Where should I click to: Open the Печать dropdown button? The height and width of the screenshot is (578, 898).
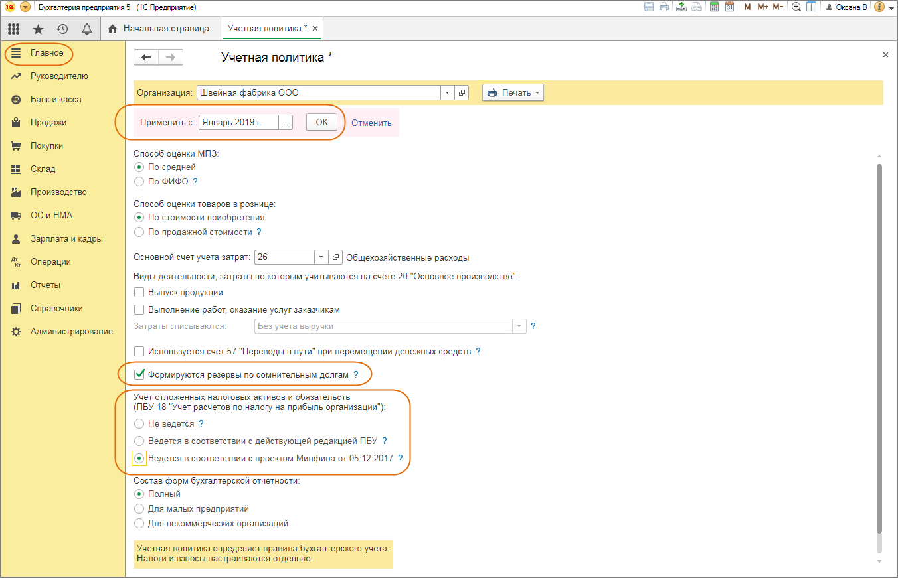[513, 93]
